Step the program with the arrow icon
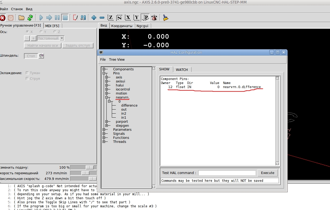This screenshot has height=210, width=330. tap(49, 18)
